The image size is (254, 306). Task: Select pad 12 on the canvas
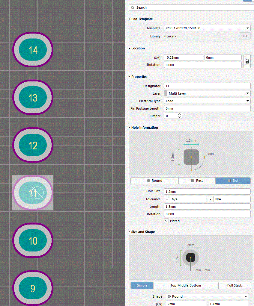click(33, 145)
